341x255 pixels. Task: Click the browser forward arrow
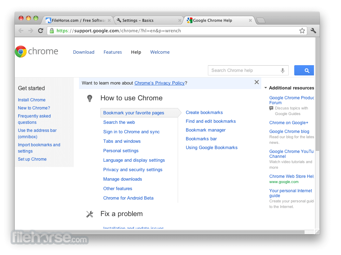tap(31, 31)
